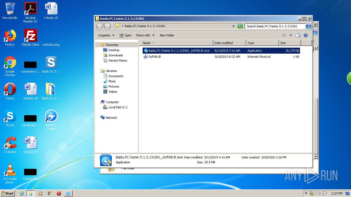Select the Baidu.PC.Faster.5.1.3.131061_Soft98.iR.exe file
Image resolution: width=351 pixels, height=197 pixels.
221,51
